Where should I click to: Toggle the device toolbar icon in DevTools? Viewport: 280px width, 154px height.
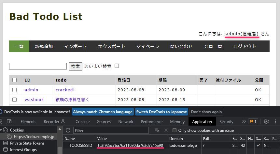click(x=9, y=122)
